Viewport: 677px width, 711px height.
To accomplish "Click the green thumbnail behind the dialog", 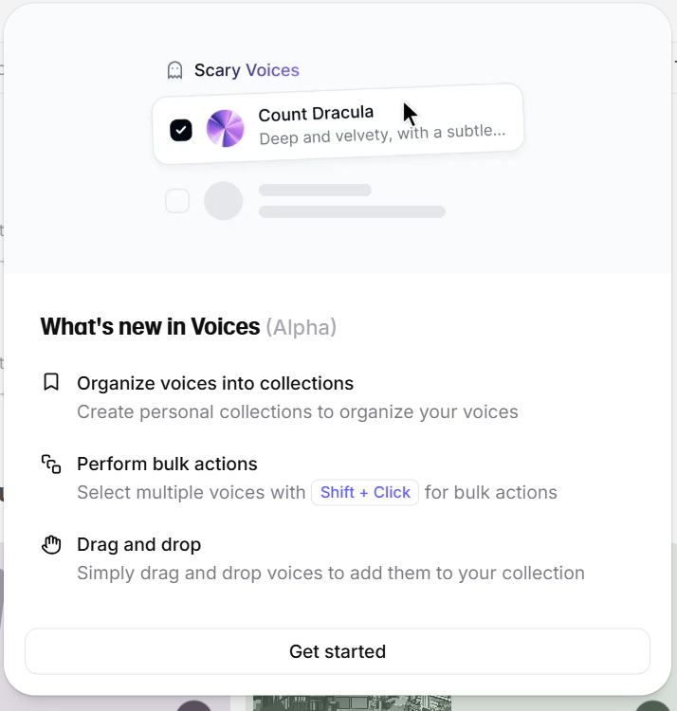I will 353,703.
